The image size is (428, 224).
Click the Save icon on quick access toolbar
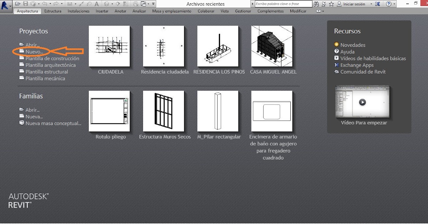(x=25, y=4)
